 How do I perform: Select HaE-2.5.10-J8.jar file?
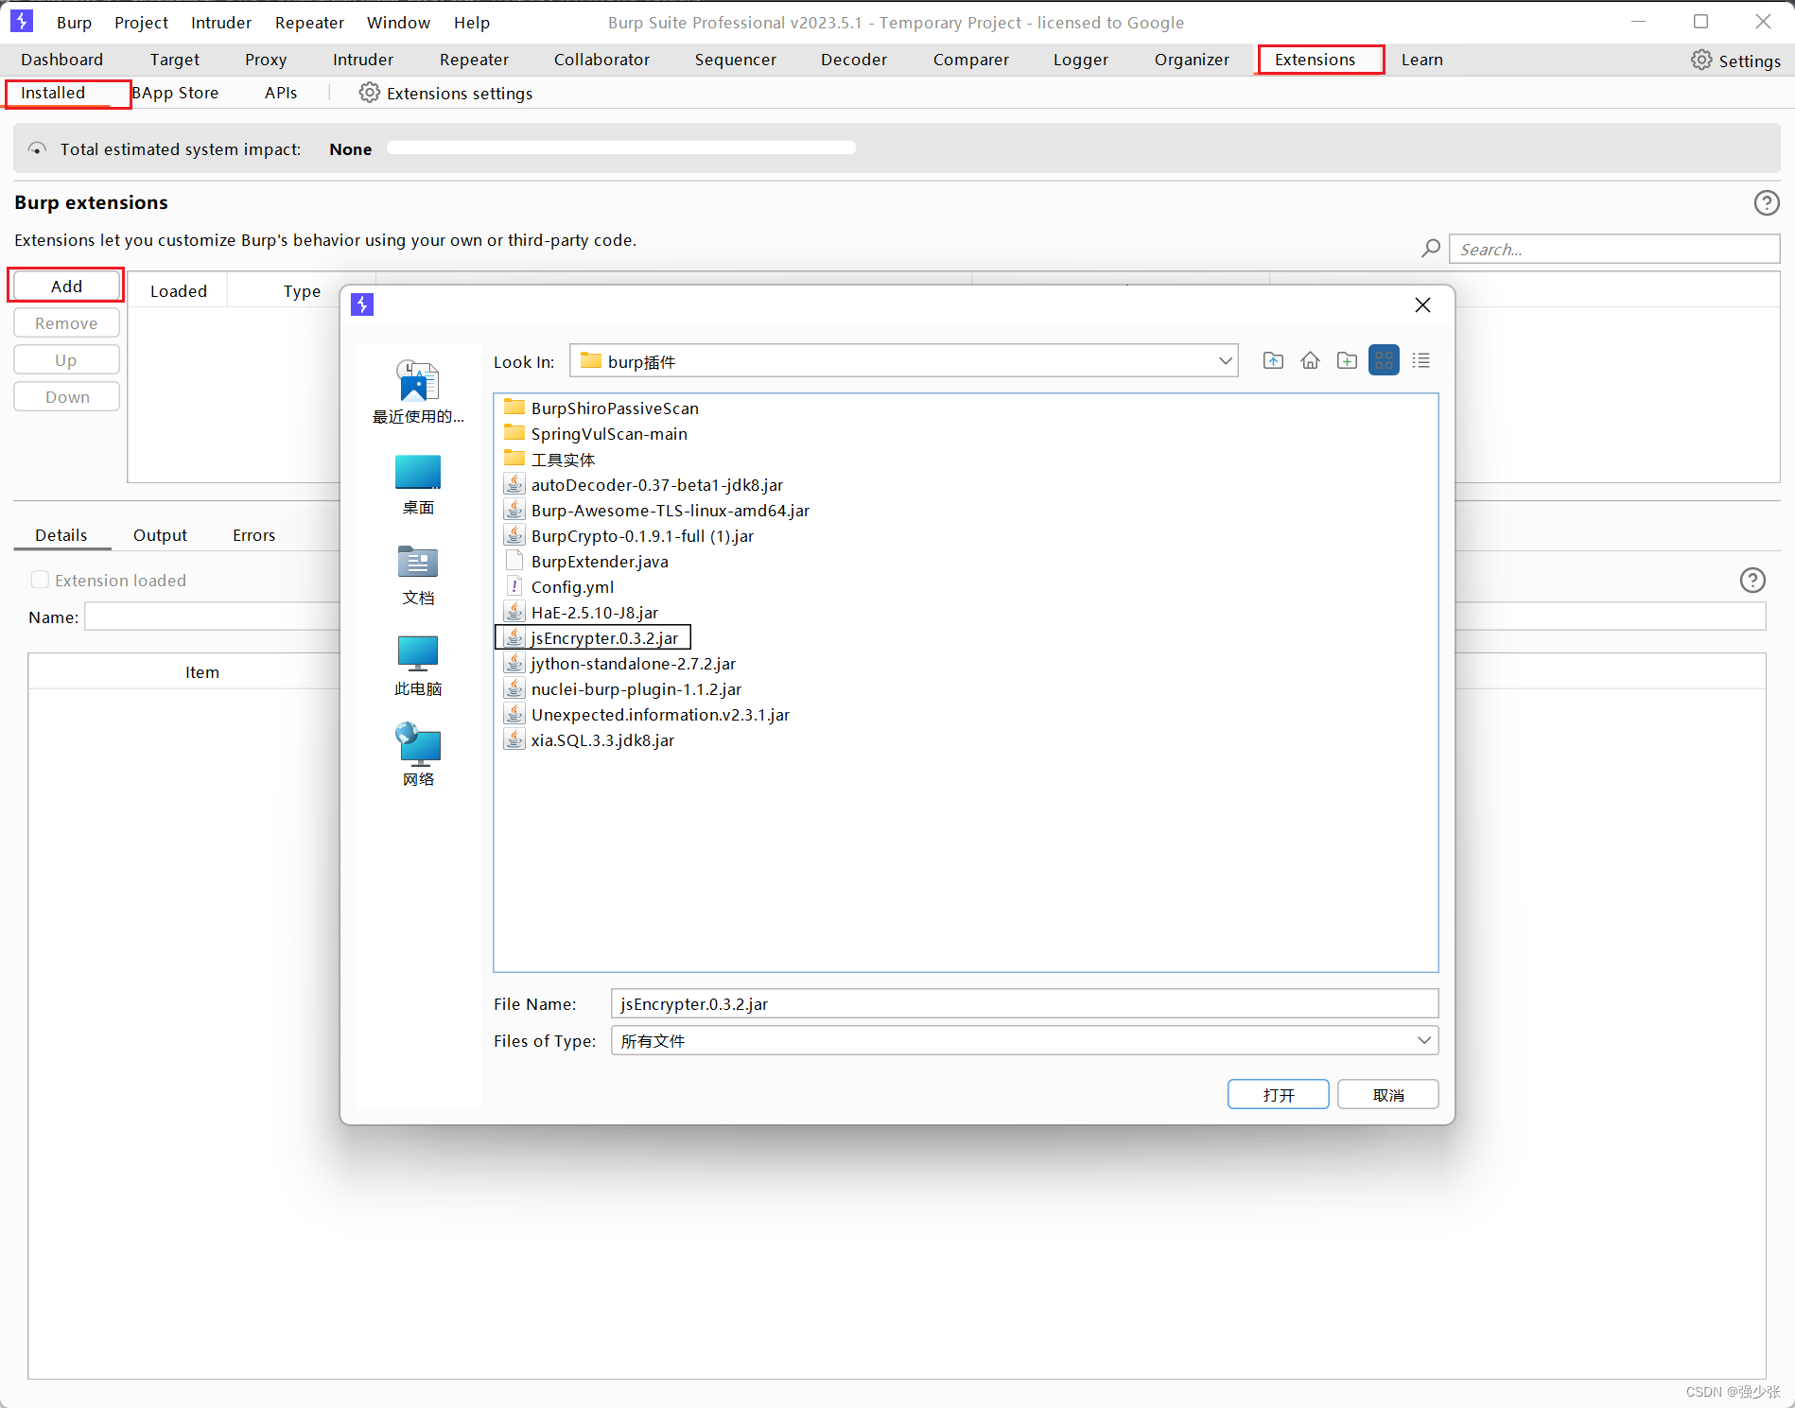coord(582,612)
